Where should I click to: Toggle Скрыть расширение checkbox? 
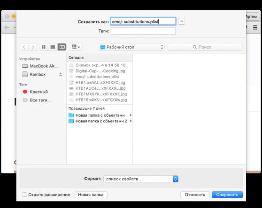click(x=25, y=194)
